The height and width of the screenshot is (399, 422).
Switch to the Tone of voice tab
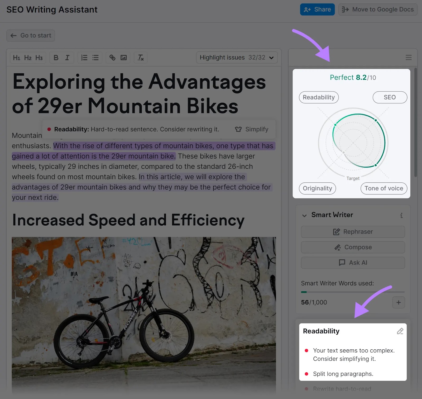pos(384,188)
